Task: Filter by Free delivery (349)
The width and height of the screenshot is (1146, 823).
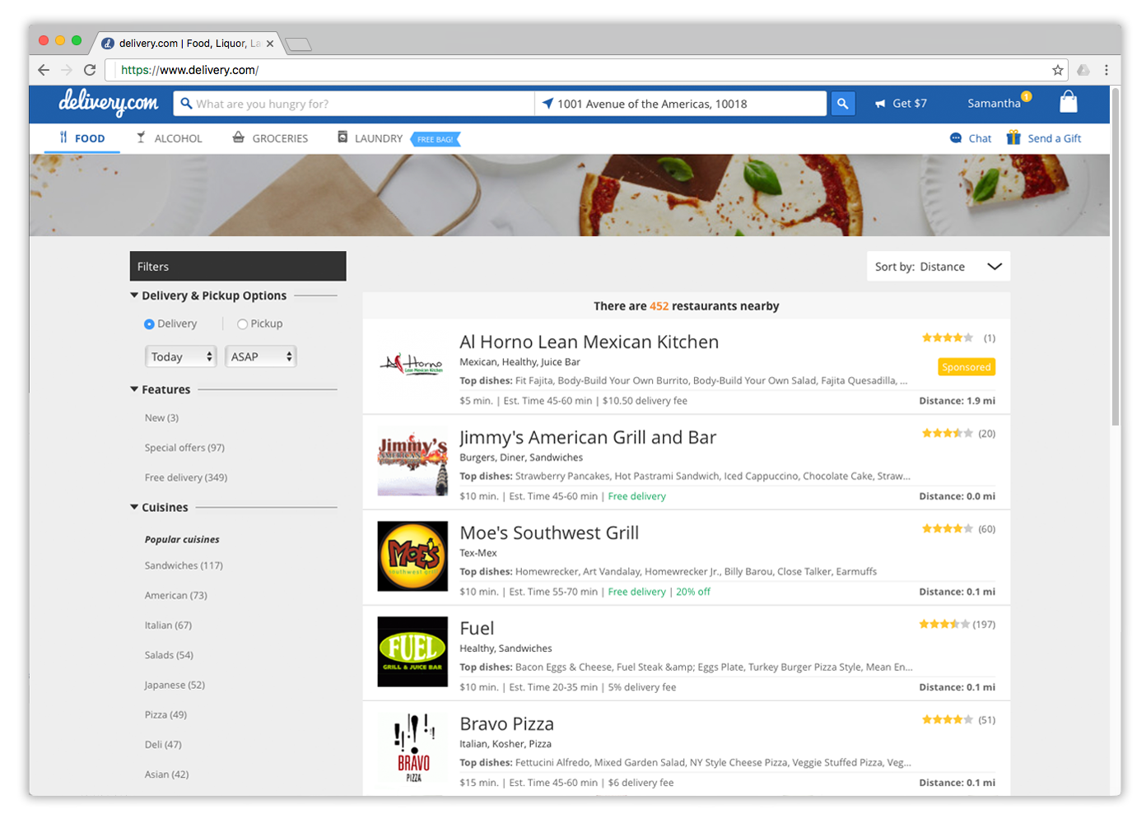Action: point(186,477)
